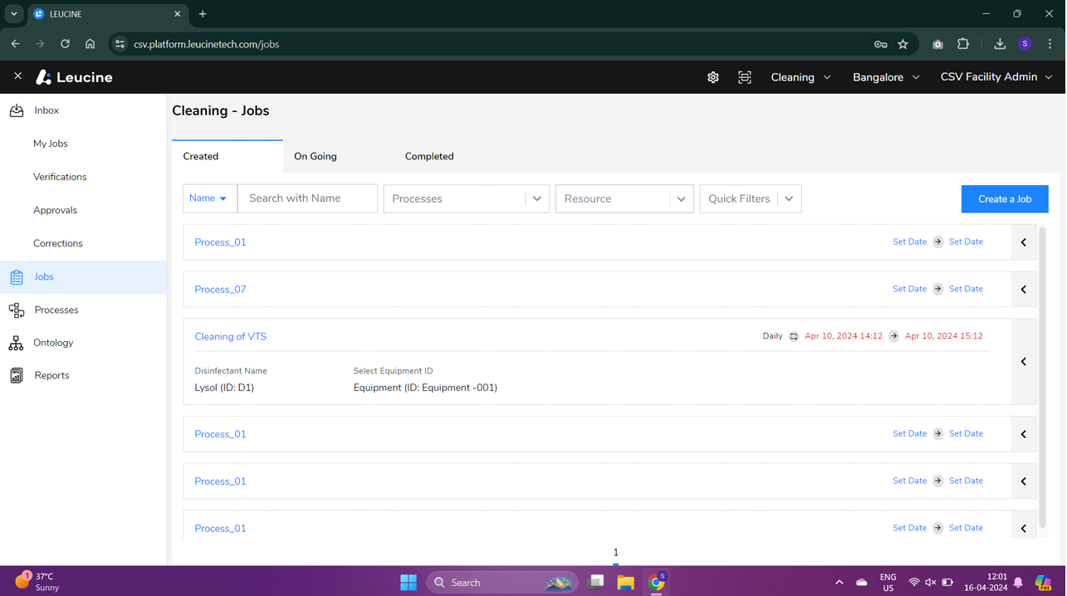Open the Resource filter dropdown
The width and height of the screenshot is (1067, 596).
(x=624, y=199)
